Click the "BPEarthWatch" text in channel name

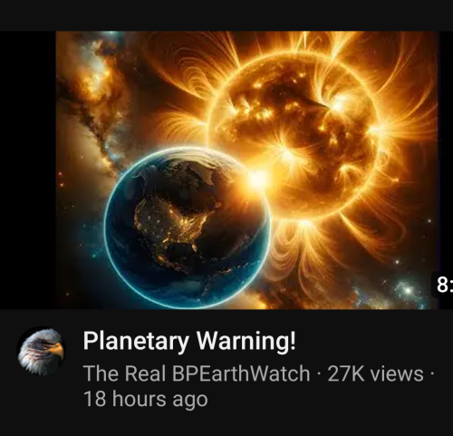click(x=241, y=373)
